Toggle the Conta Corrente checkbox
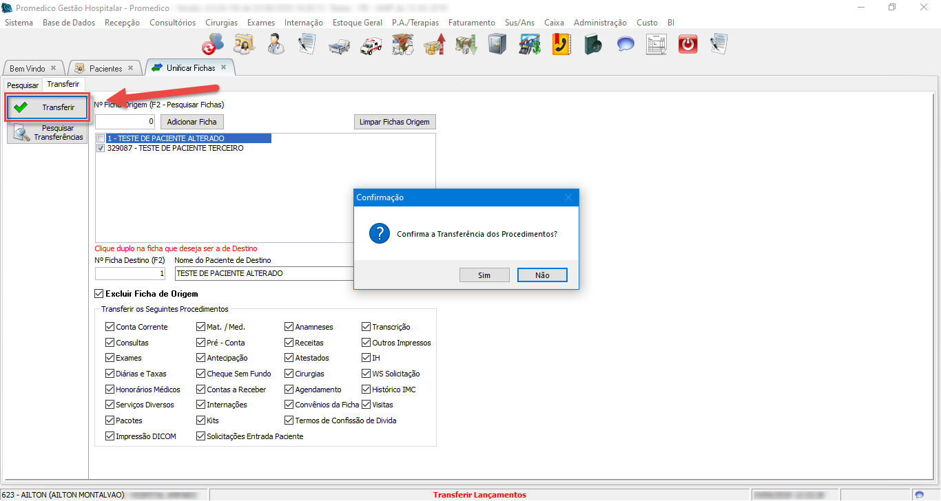The width and height of the screenshot is (941, 501). coord(110,327)
